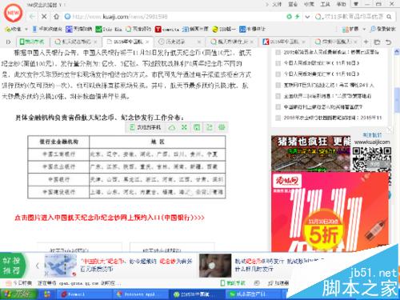Screen dimensions: 400x300
Task: Open the 文件 menu
Action: pos(277,4)
